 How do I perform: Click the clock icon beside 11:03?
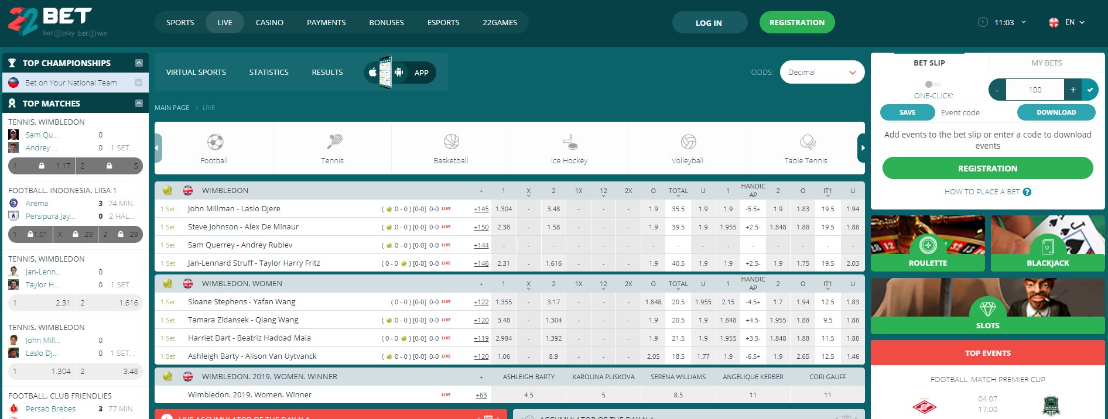pyautogui.click(x=983, y=22)
